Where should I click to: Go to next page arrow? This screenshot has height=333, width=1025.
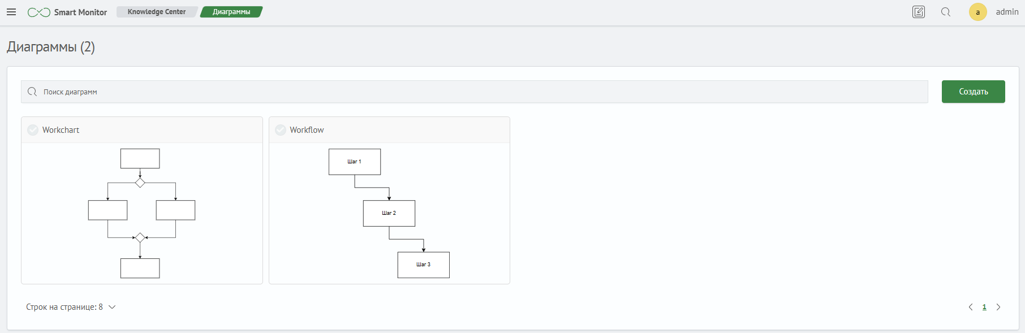tap(998, 307)
